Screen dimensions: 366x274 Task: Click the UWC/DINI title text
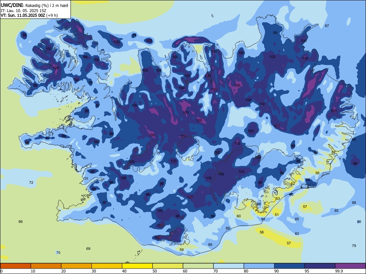pos(12,5)
